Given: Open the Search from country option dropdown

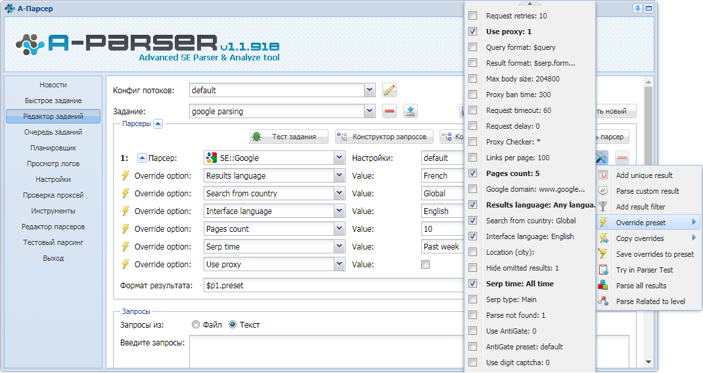Looking at the screenshot, I should pyautogui.click(x=340, y=193).
